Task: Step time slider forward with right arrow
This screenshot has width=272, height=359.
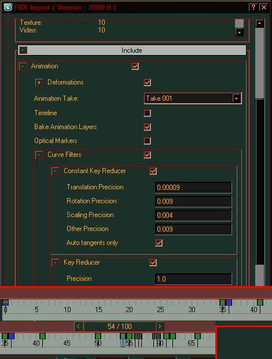Action: 160,326
